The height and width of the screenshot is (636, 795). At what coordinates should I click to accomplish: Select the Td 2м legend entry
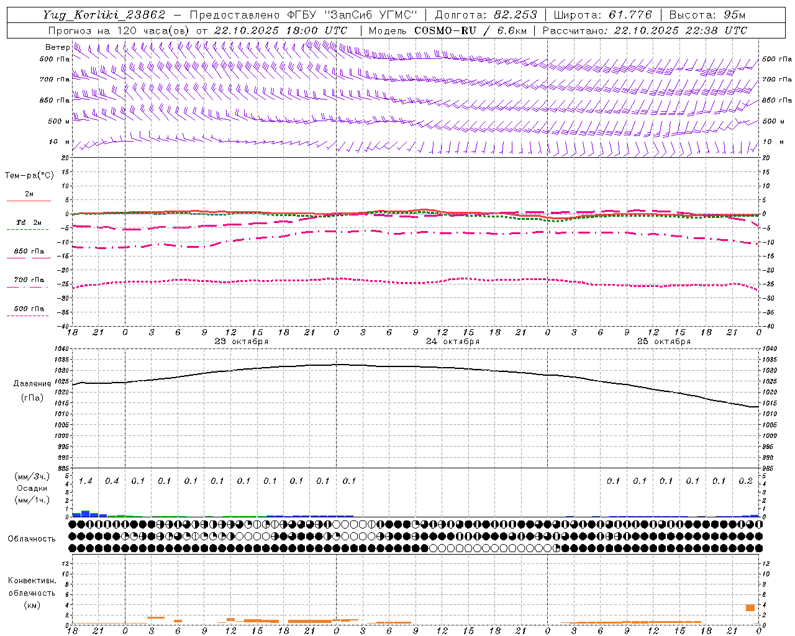click(29, 222)
